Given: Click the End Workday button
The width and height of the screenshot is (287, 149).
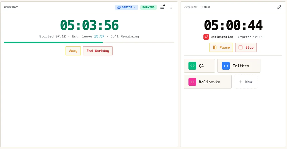Looking at the screenshot, I should tap(98, 51).
